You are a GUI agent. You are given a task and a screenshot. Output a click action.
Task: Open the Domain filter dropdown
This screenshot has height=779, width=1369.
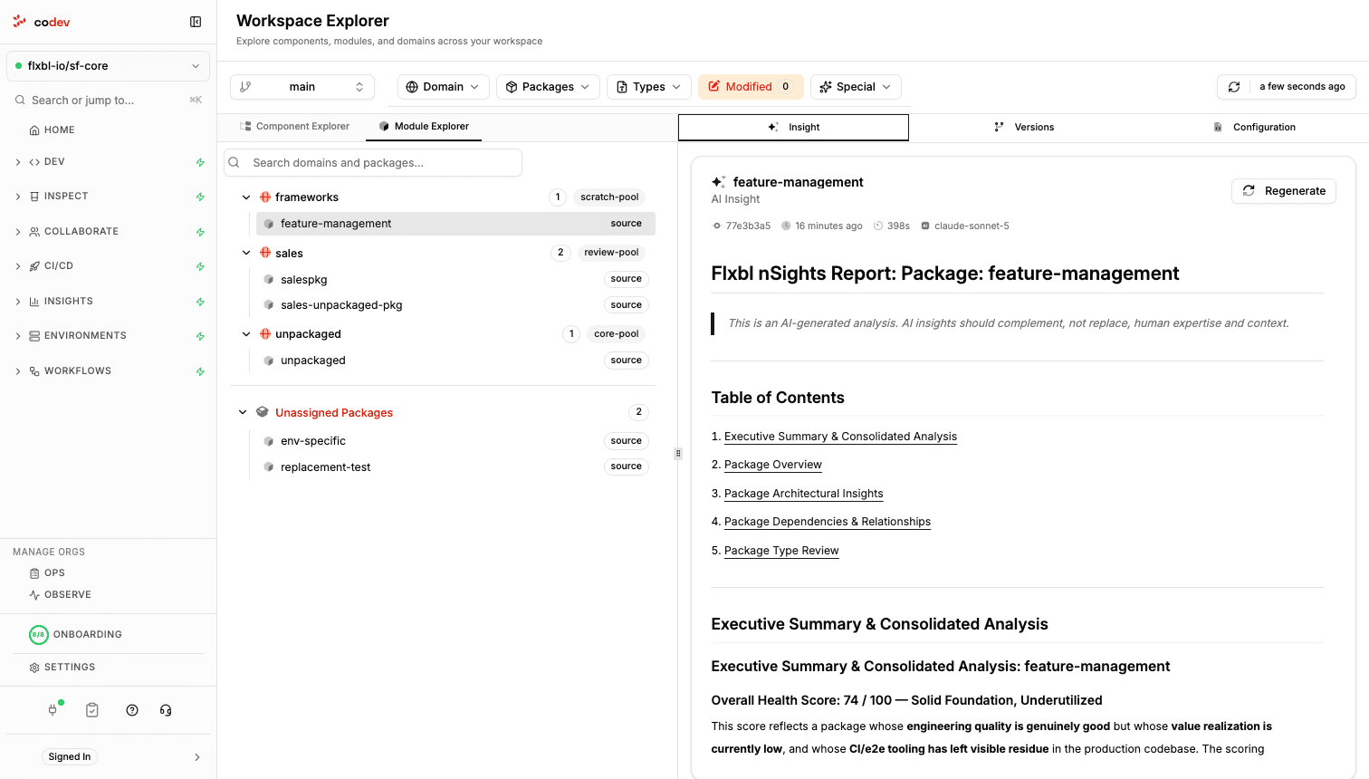(x=444, y=87)
